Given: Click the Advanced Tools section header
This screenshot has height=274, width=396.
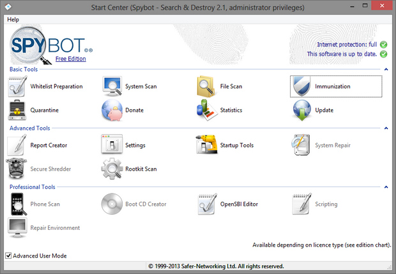Looking at the screenshot, I should click(30, 128).
